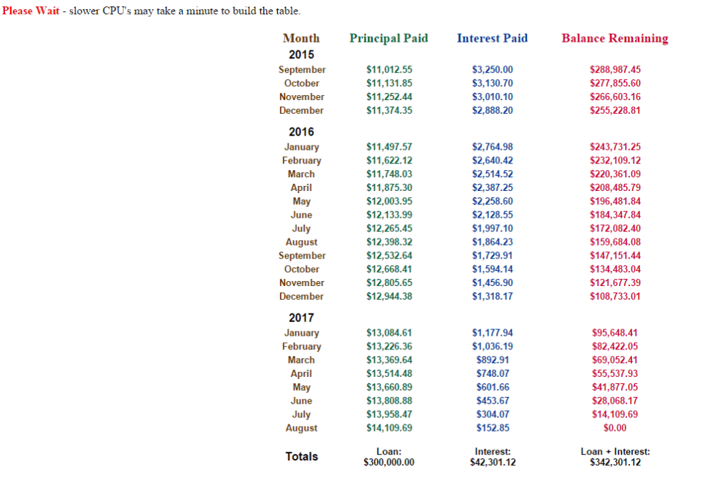Click the Totals row label

(302, 456)
